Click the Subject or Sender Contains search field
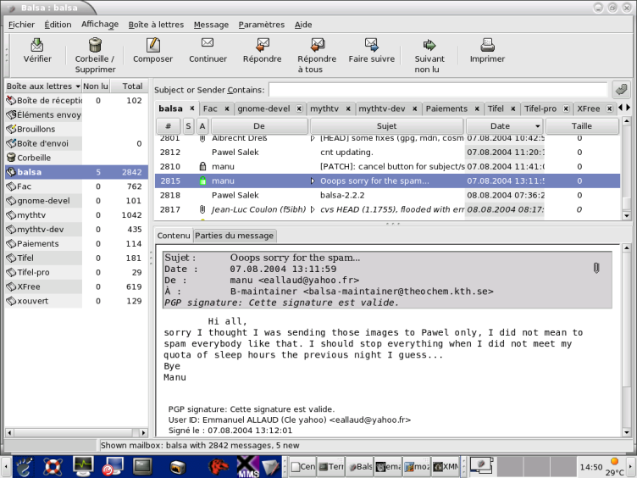The image size is (637, 478). 437,89
